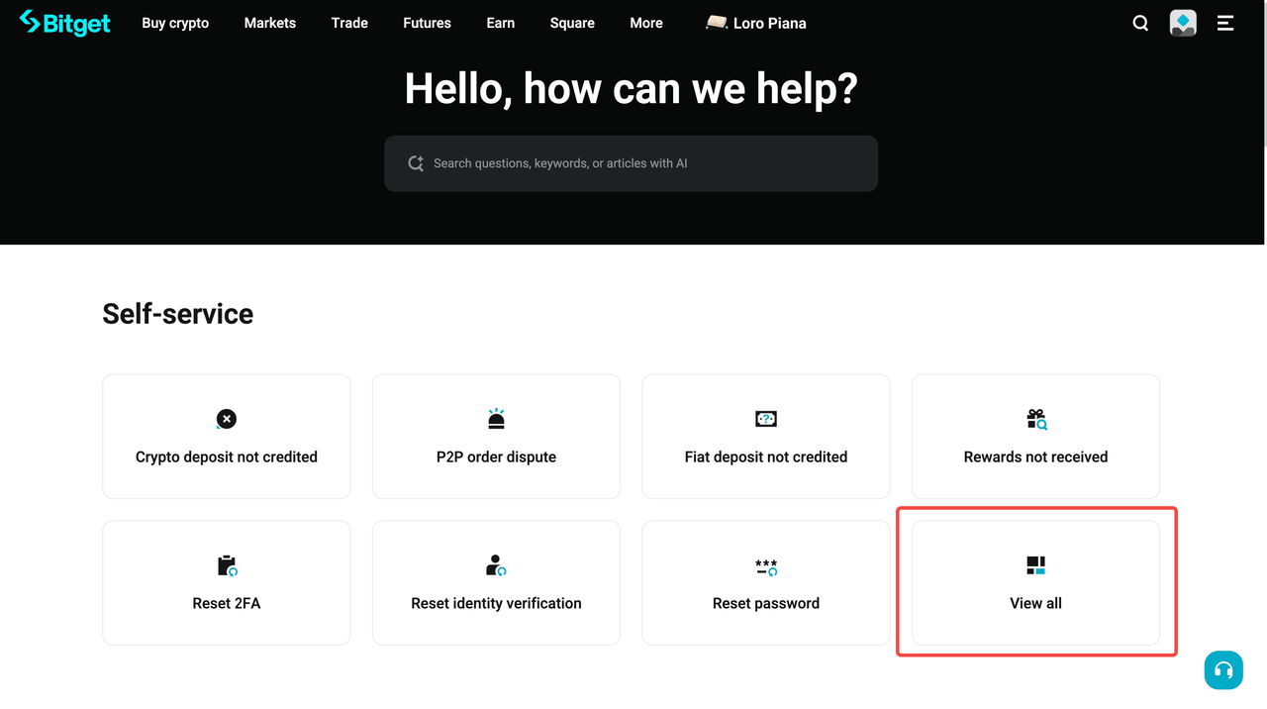Click the Reset password asterisks icon

pyautogui.click(x=765, y=565)
